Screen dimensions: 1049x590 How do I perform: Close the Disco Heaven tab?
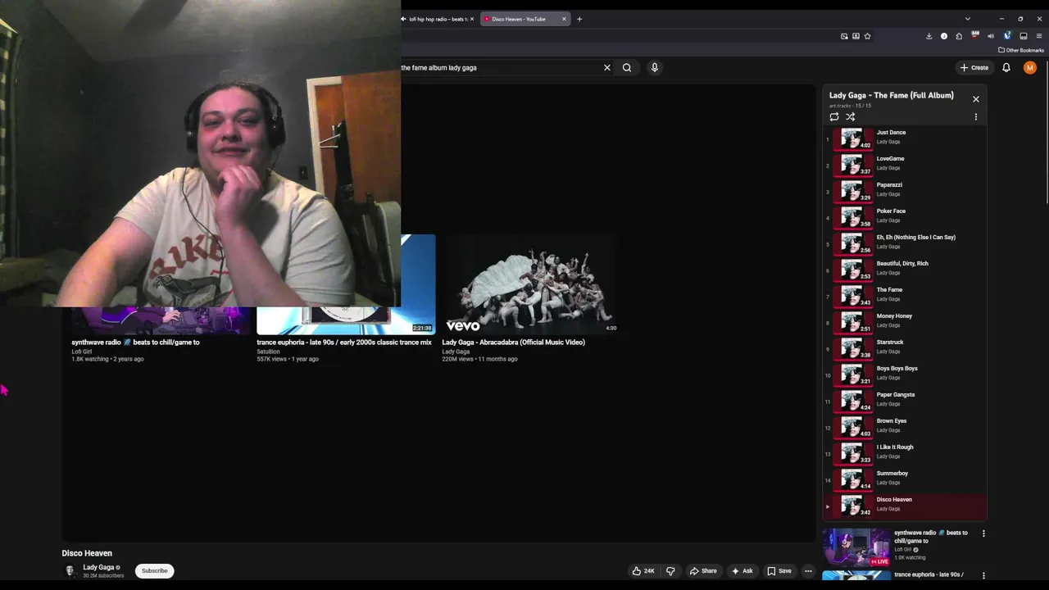click(x=564, y=19)
